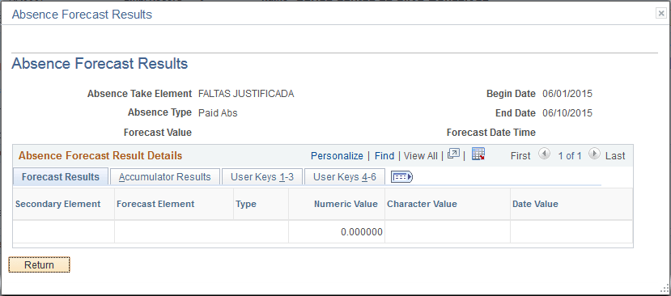This screenshot has width=671, height=296.
Task: Select the Forecast Results tab
Action: tap(61, 176)
